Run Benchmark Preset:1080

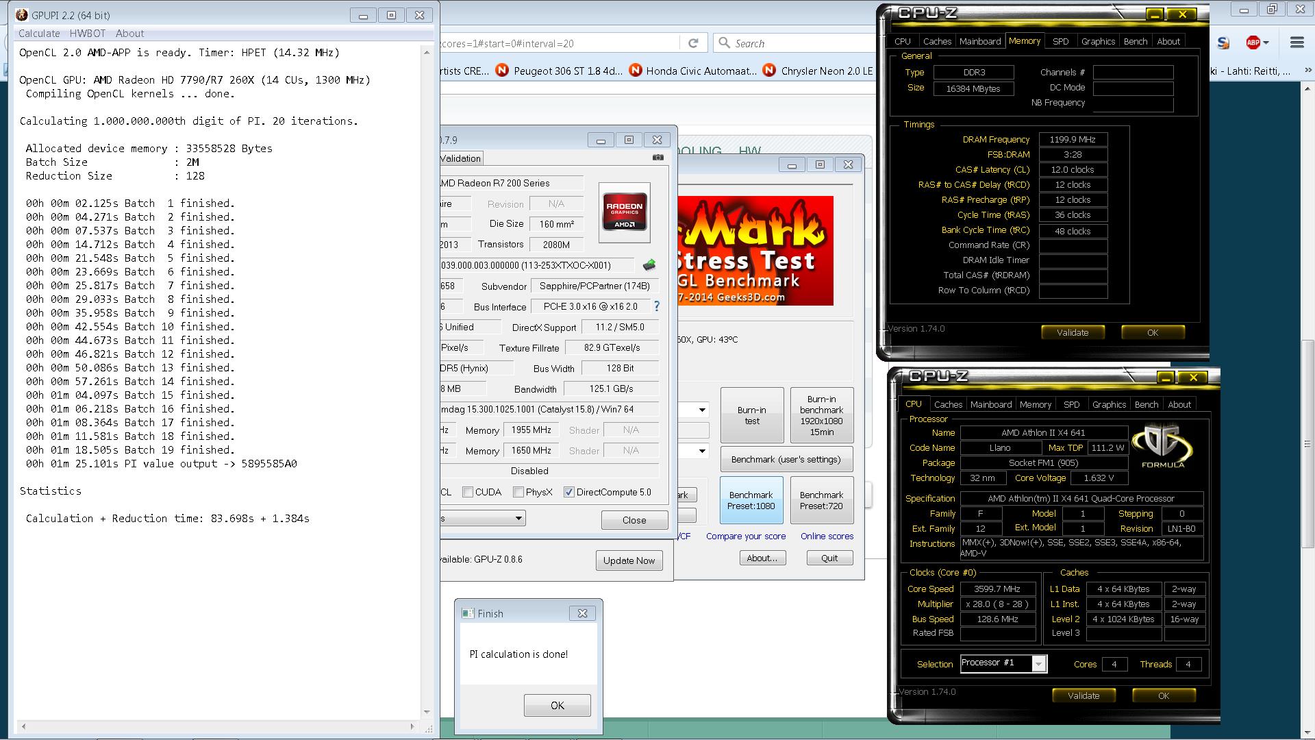[x=751, y=500]
